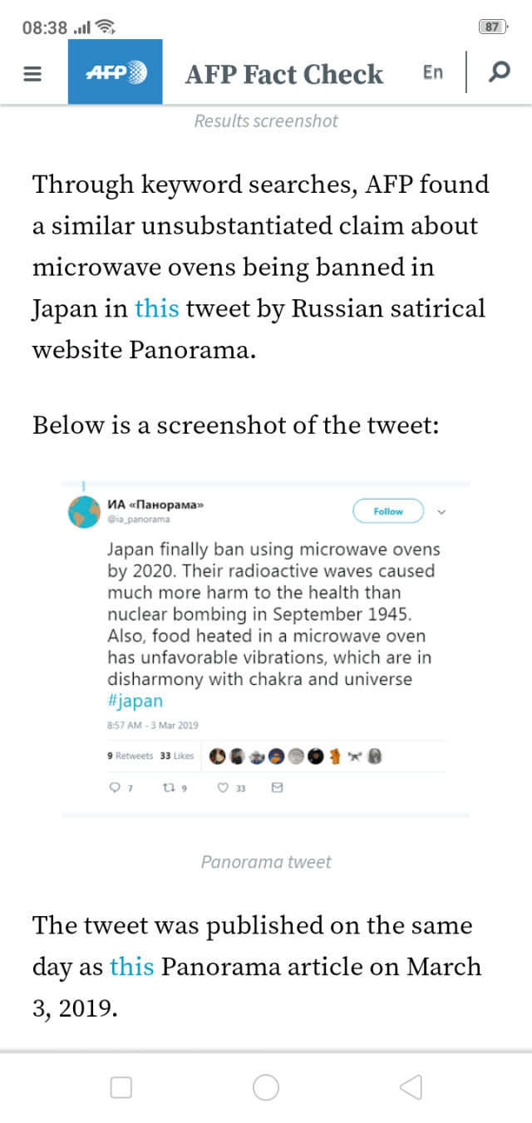Open the hamburger menu icon

32,74
